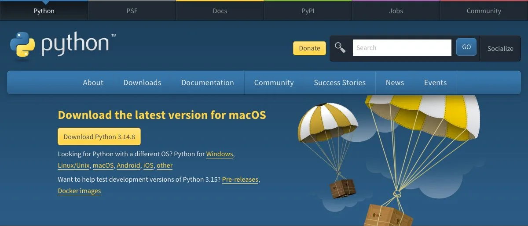The width and height of the screenshot is (528, 226).
Task: Click the magnifying glass search icon
Action: 340,47
